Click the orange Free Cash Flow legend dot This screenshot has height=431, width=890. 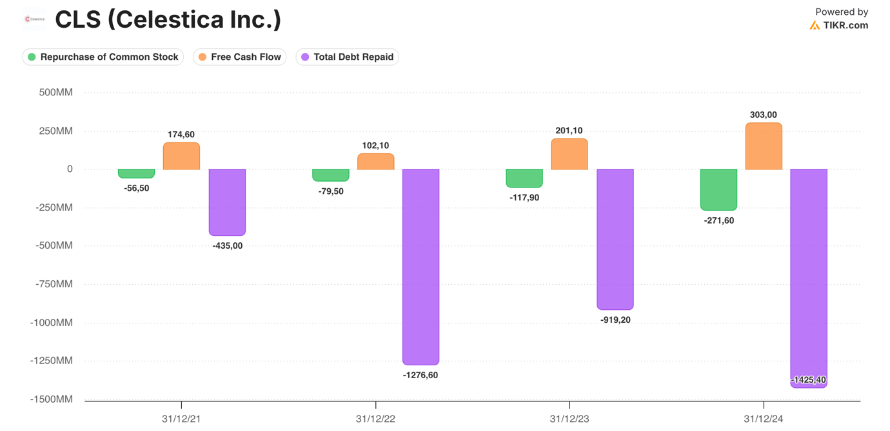click(203, 57)
